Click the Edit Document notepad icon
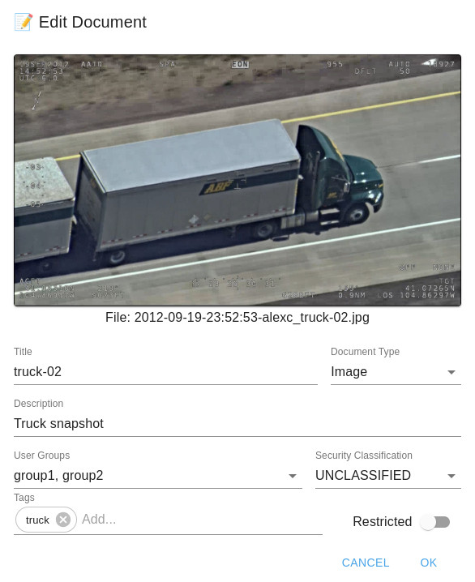The width and height of the screenshot is (475, 582). point(24,22)
